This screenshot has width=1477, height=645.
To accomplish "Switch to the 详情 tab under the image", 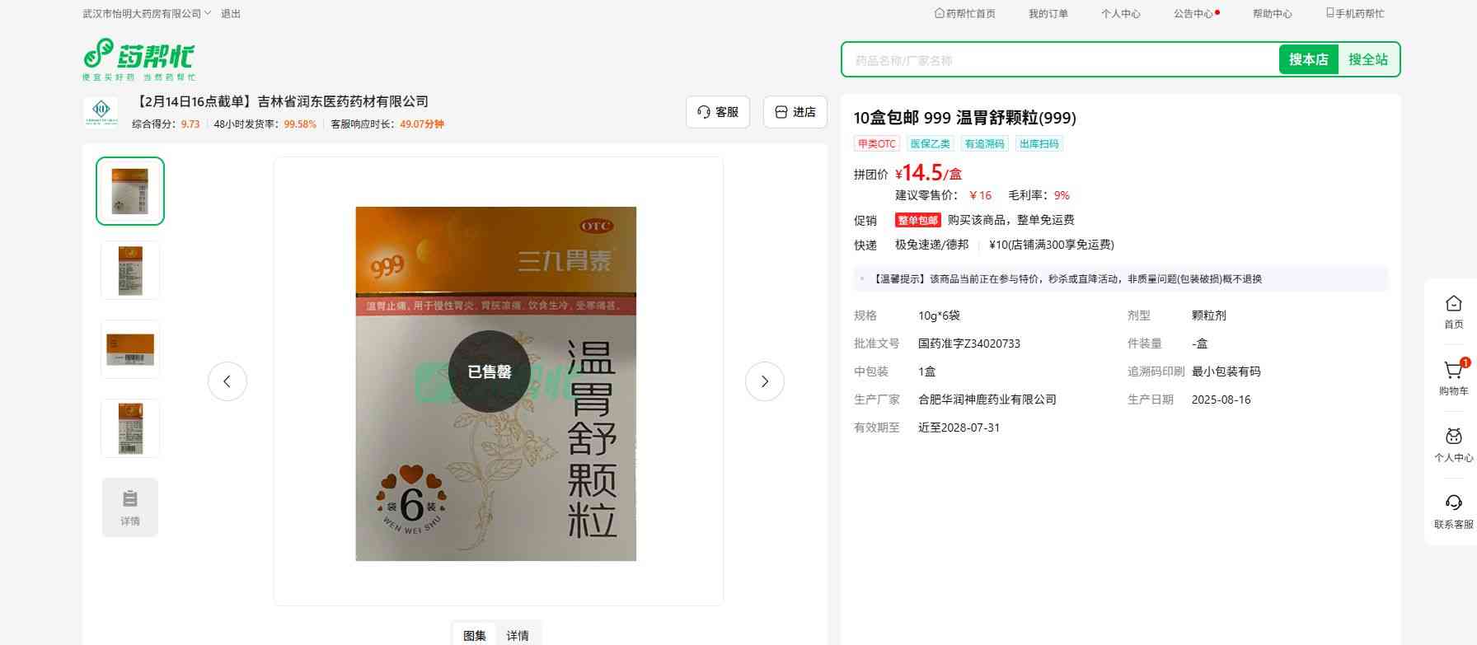I will tap(518, 635).
